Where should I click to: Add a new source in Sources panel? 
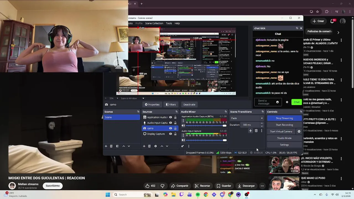pos(144,146)
